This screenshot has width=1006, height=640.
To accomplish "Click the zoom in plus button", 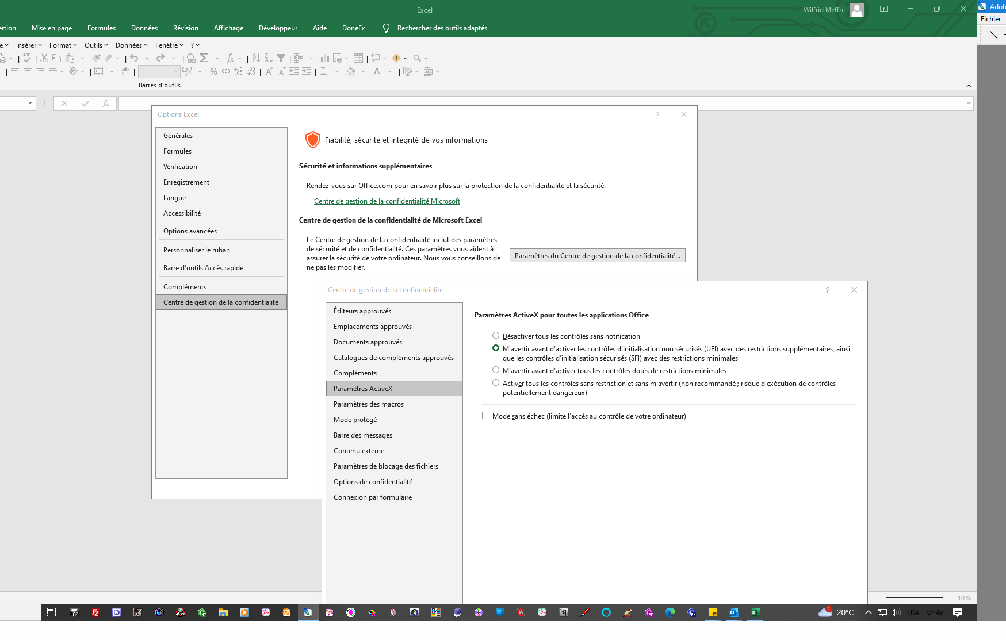I will point(948,598).
